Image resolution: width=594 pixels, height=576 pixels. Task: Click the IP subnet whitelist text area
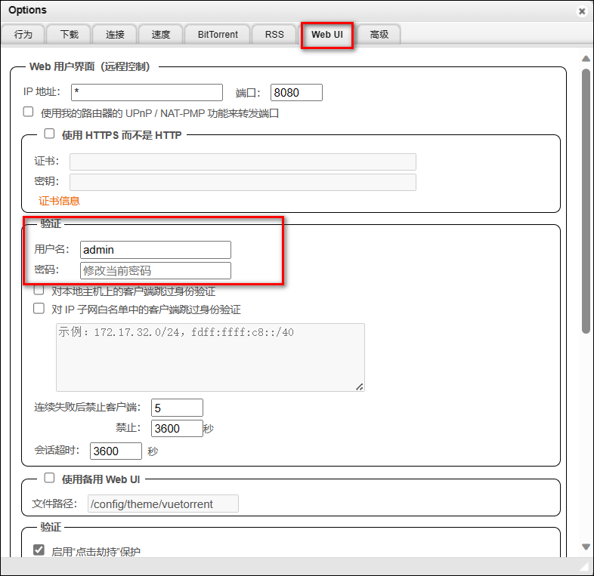210,357
